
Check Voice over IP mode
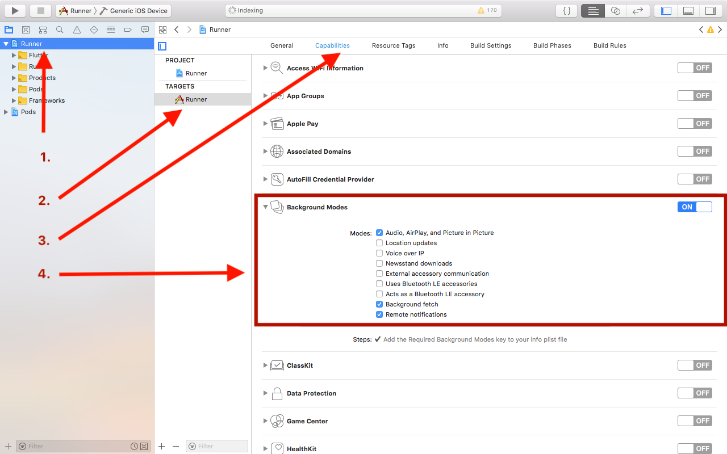click(379, 253)
